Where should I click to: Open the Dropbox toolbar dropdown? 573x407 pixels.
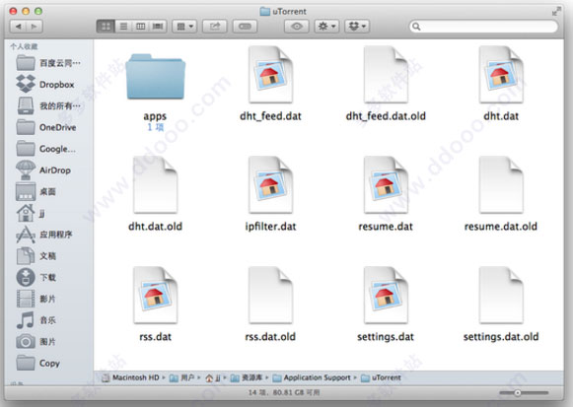pos(357,27)
